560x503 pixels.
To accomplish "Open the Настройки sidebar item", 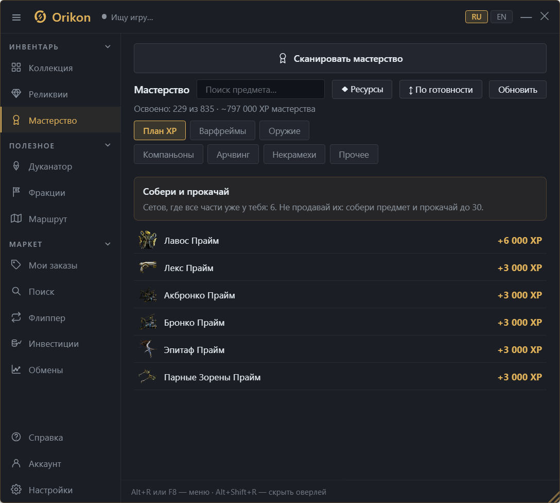I will (x=60, y=490).
